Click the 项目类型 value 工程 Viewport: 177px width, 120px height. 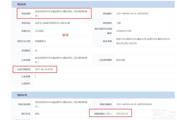(118, 23)
